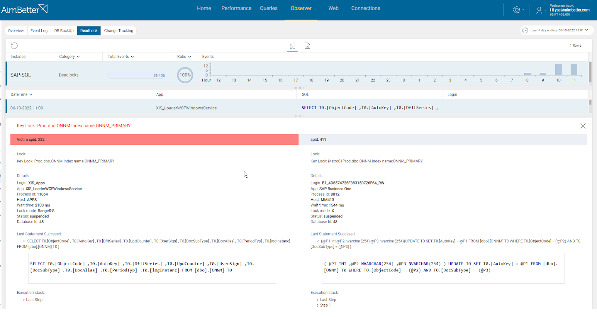Switch to the Change Tracking tab
This screenshot has height=317, width=597.
coord(119,31)
